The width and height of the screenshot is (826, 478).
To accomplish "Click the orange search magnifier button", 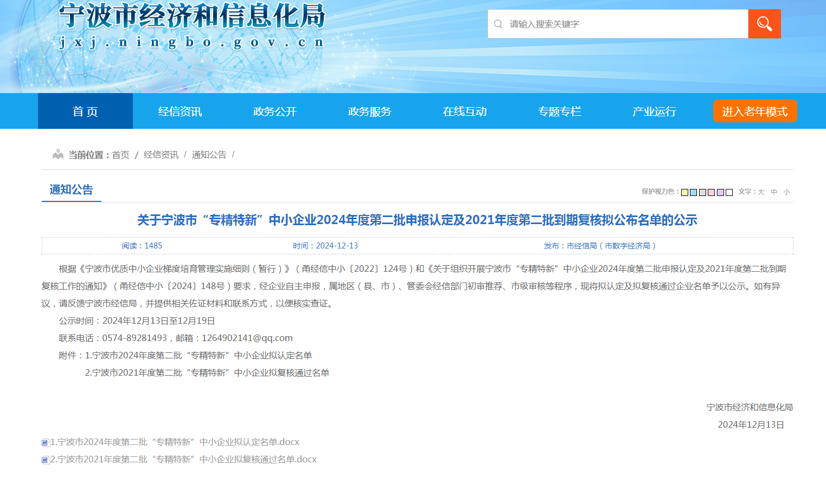I will 764,24.
